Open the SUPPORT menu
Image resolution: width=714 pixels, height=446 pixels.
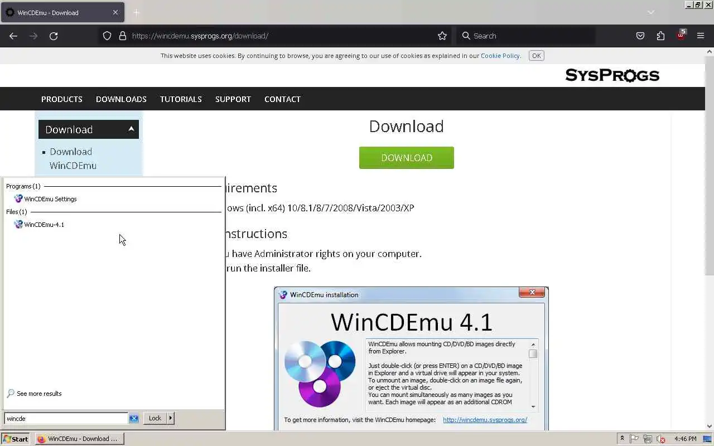click(233, 99)
